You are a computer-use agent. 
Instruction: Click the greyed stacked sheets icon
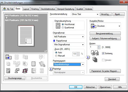pos(8,64)
